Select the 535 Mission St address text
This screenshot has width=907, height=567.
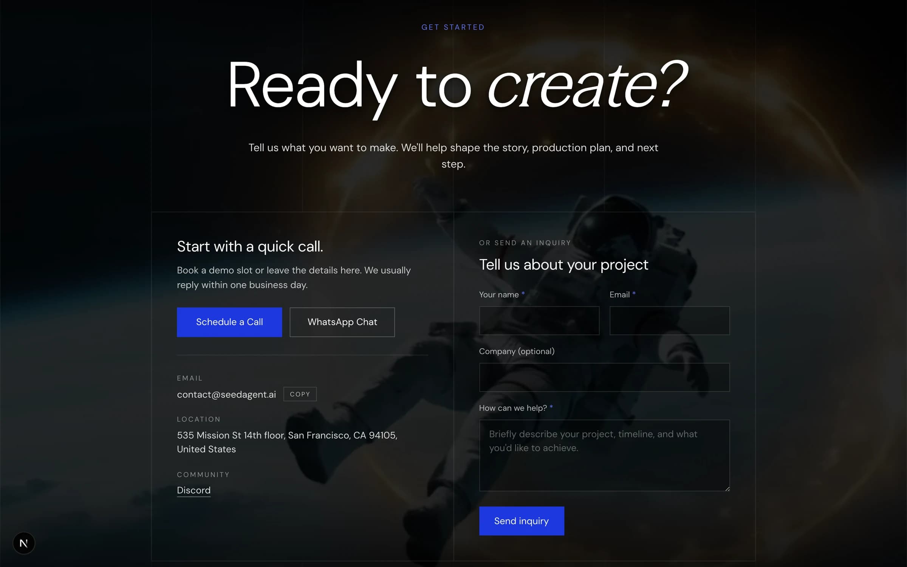[x=287, y=442]
